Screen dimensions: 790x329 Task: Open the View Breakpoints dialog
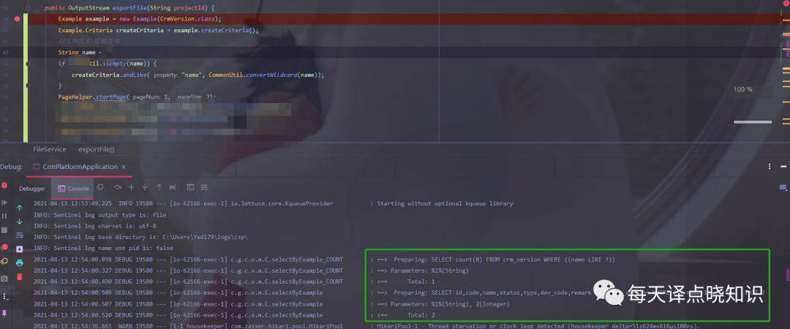[x=4, y=247]
